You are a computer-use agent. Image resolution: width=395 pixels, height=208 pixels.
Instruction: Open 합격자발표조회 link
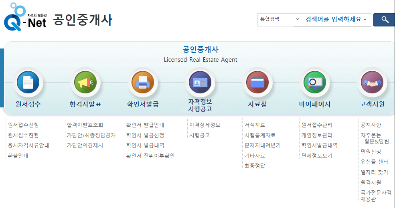[85, 125]
